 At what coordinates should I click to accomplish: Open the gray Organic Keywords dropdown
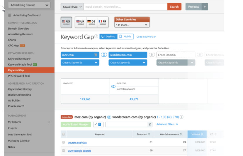[x=176, y=63]
